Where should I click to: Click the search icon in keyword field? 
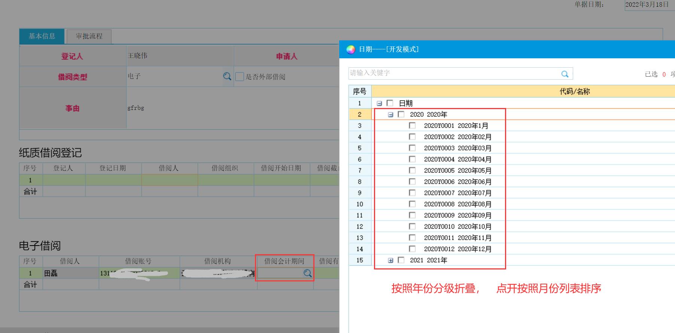pos(565,74)
